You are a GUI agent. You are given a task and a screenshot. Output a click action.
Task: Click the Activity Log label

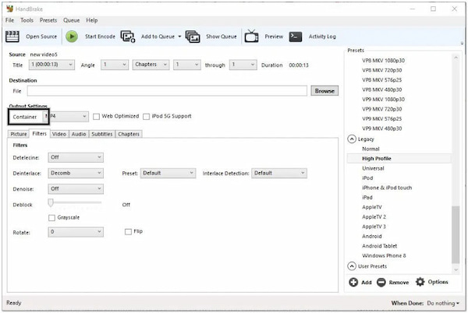(x=322, y=37)
